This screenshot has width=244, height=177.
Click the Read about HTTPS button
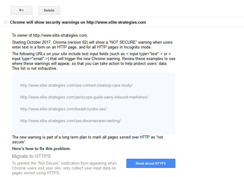(151, 163)
